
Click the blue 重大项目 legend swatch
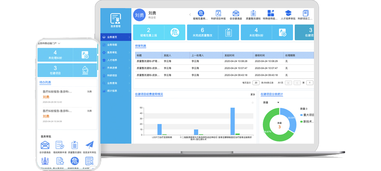[302, 115]
